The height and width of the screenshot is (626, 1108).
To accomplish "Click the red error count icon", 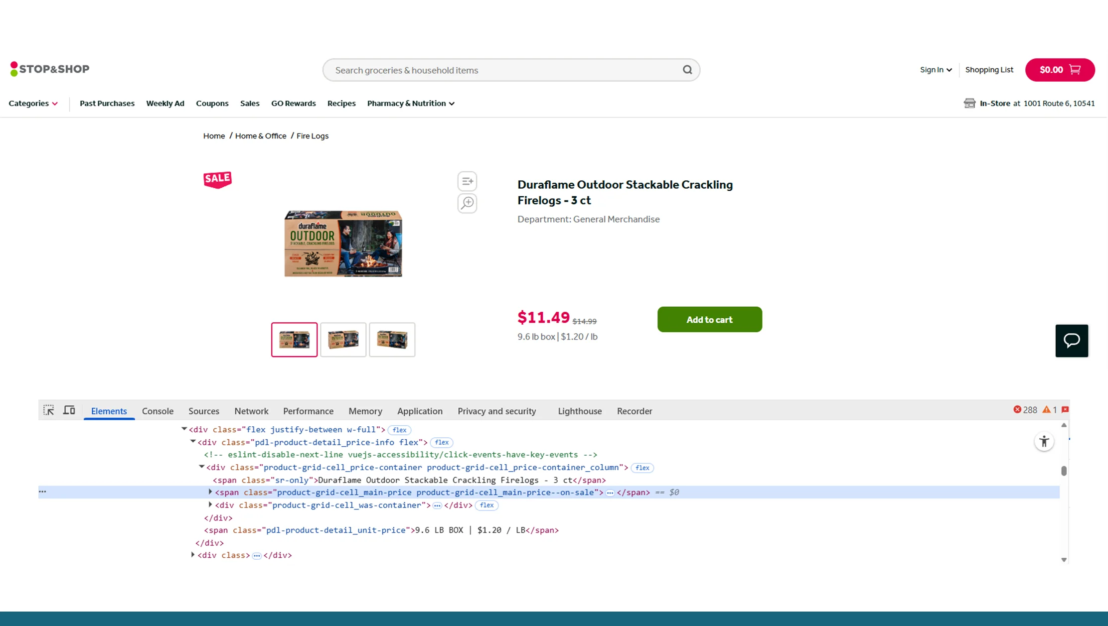I will pyautogui.click(x=1017, y=409).
